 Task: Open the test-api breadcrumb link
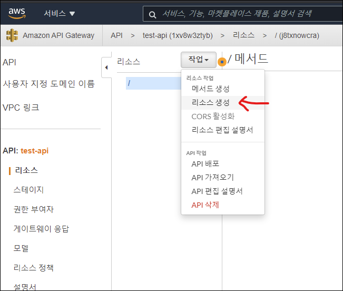coord(177,36)
